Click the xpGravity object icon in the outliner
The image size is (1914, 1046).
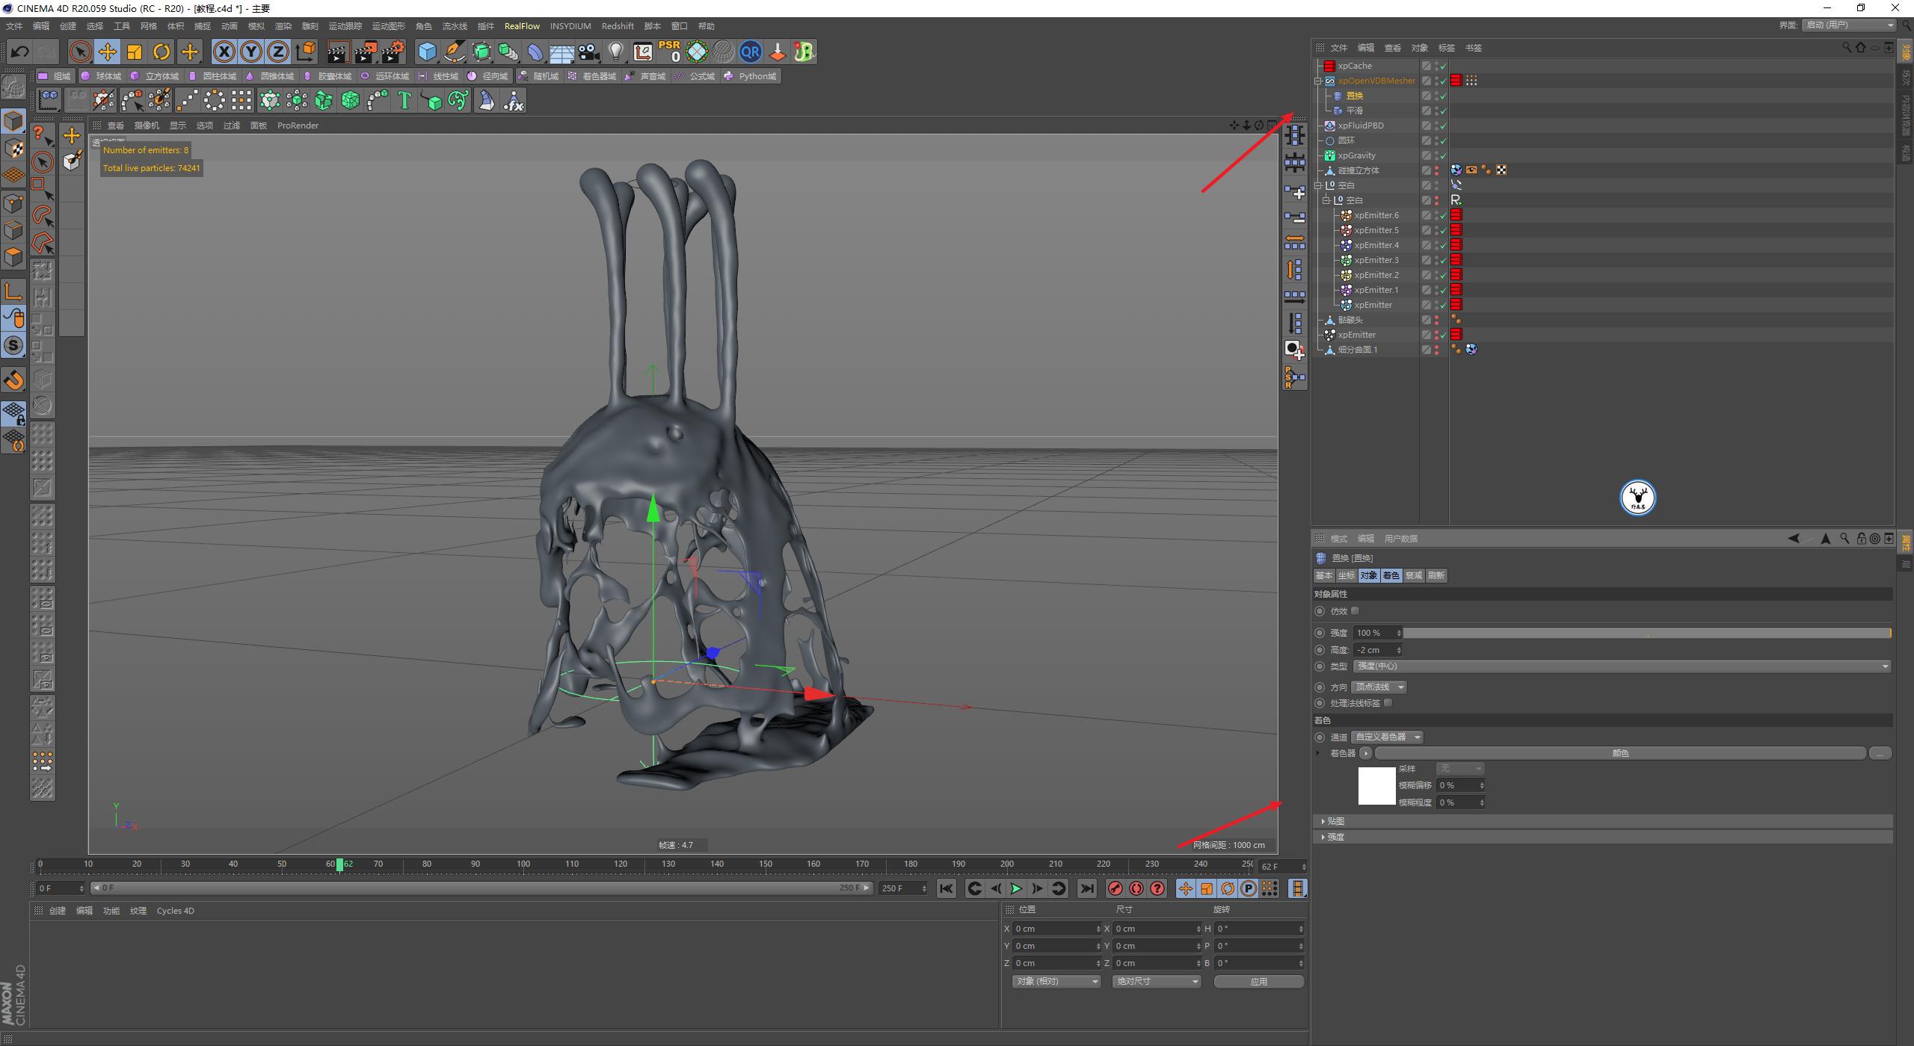pos(1330,155)
